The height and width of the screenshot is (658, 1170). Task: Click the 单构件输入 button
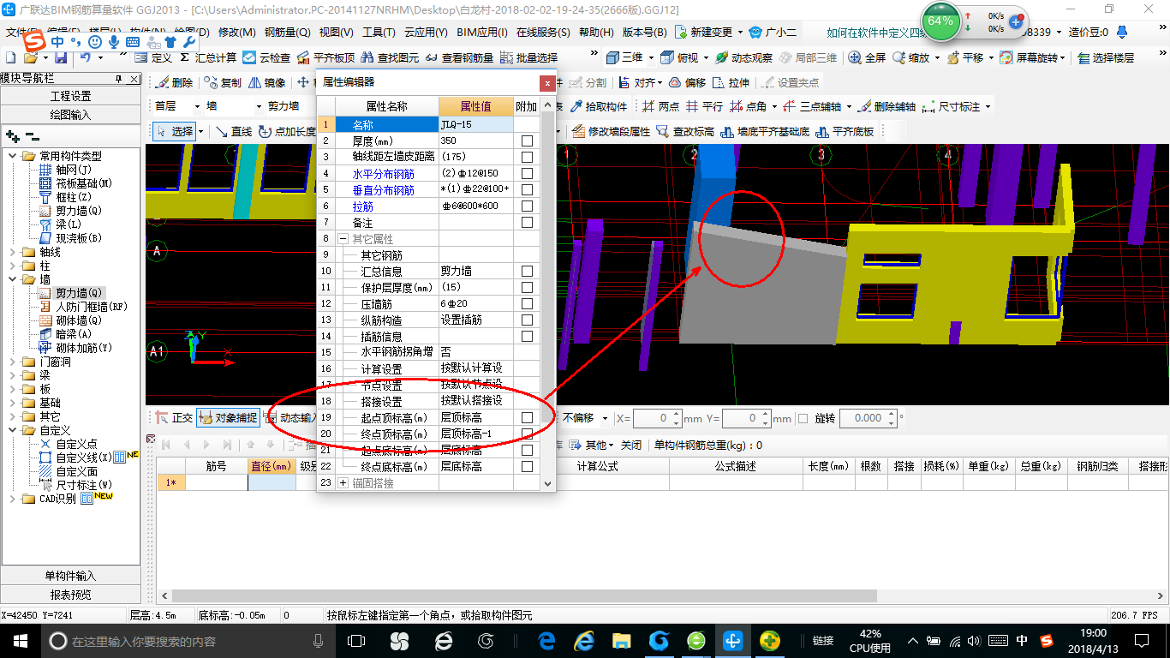point(70,576)
